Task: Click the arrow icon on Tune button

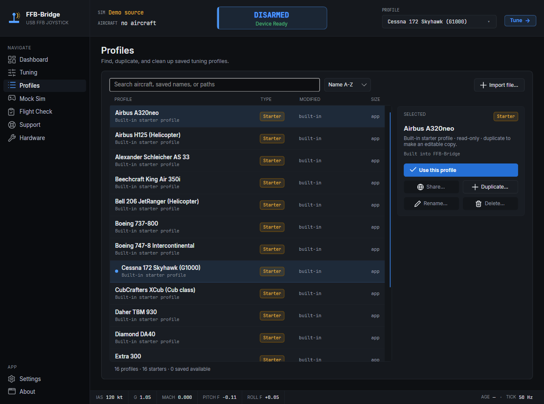Action: click(x=527, y=20)
